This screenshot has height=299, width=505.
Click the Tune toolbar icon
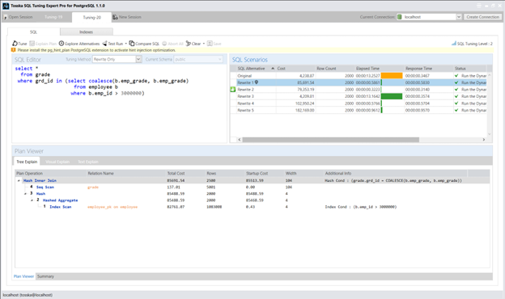pyautogui.click(x=15, y=44)
